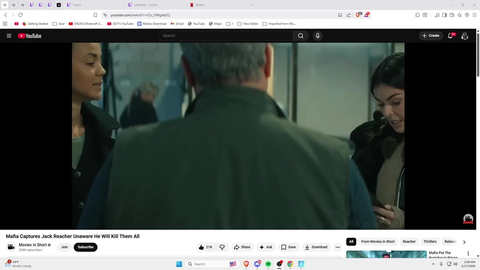Share this page from the address bar
The height and width of the screenshot is (270, 480).
click(348, 15)
